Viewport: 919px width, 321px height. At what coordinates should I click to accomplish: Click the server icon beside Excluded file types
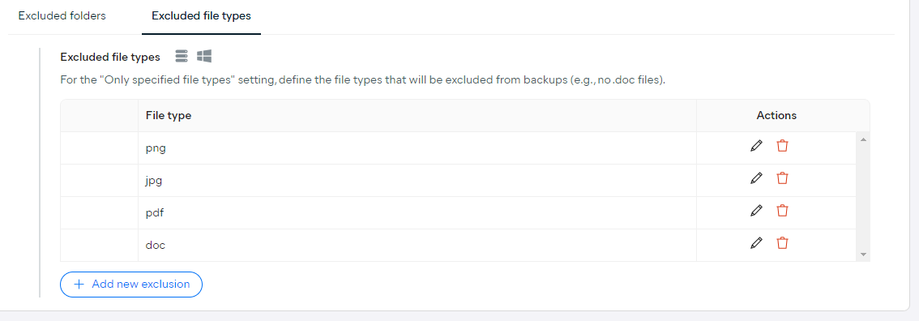182,56
